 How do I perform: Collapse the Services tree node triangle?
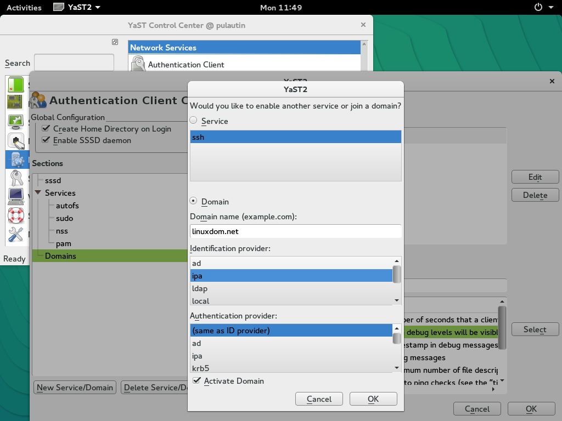[x=38, y=193]
